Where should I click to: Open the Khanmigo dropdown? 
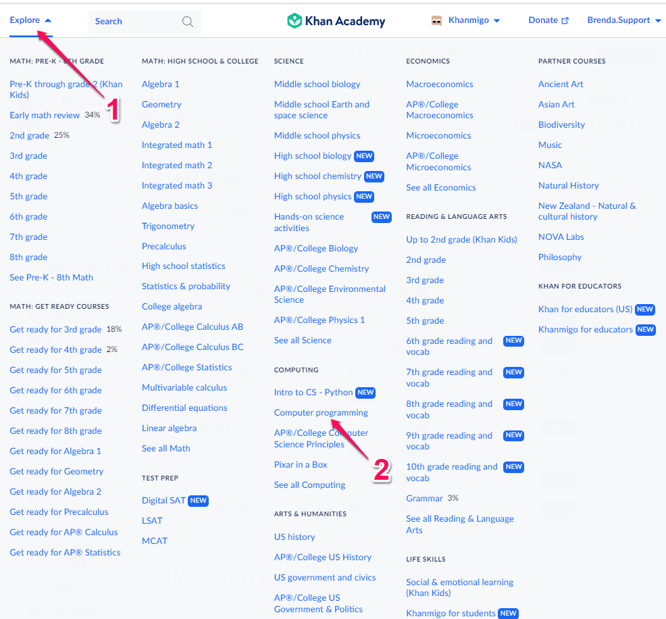point(474,20)
